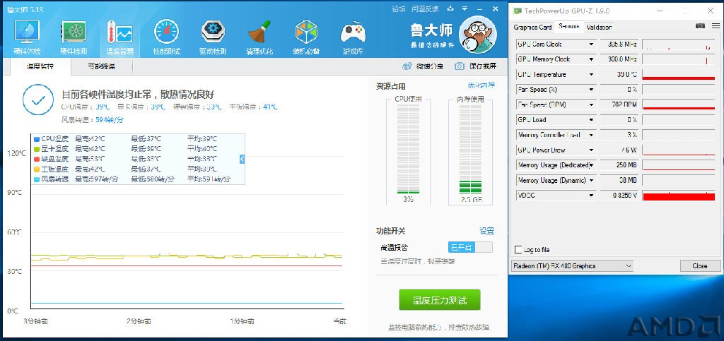Switch to GPU-Z Validation tab
724x341 pixels.
(x=599, y=28)
